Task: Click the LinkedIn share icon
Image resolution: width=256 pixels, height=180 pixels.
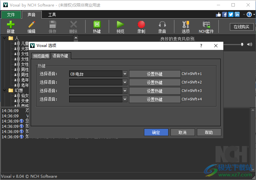Action: [x=237, y=14]
